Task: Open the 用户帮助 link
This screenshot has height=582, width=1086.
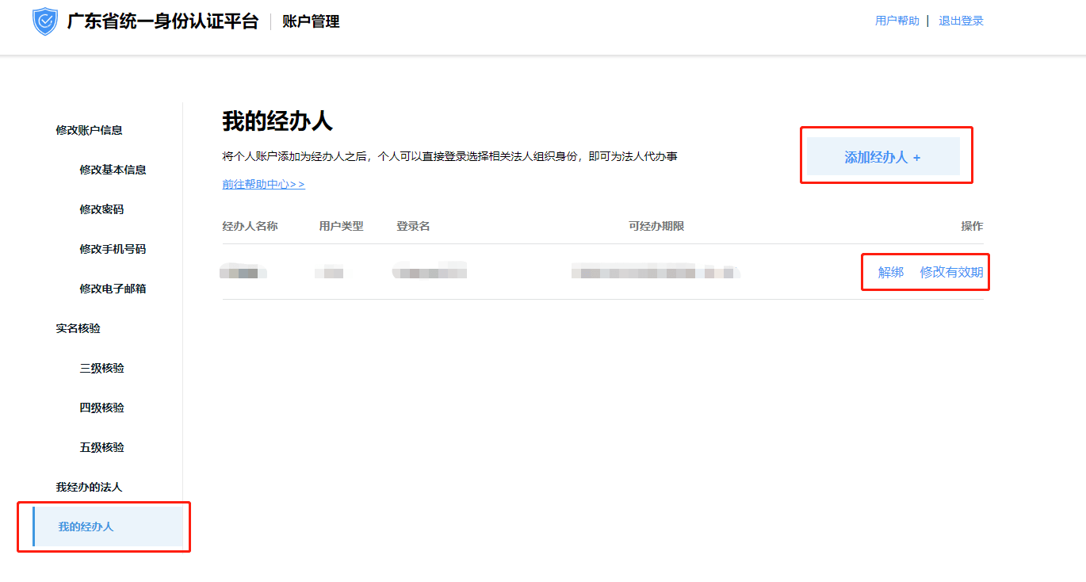Action: [897, 21]
